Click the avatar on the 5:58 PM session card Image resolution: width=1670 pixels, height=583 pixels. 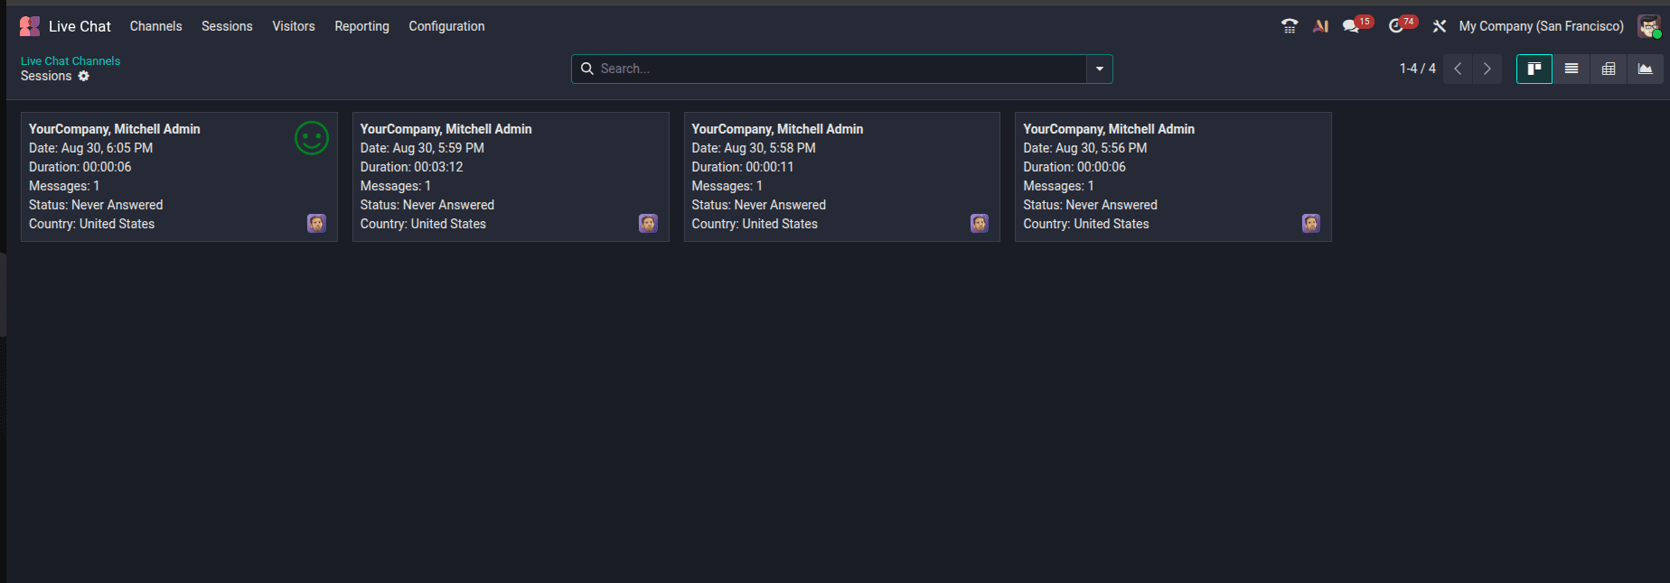click(980, 223)
